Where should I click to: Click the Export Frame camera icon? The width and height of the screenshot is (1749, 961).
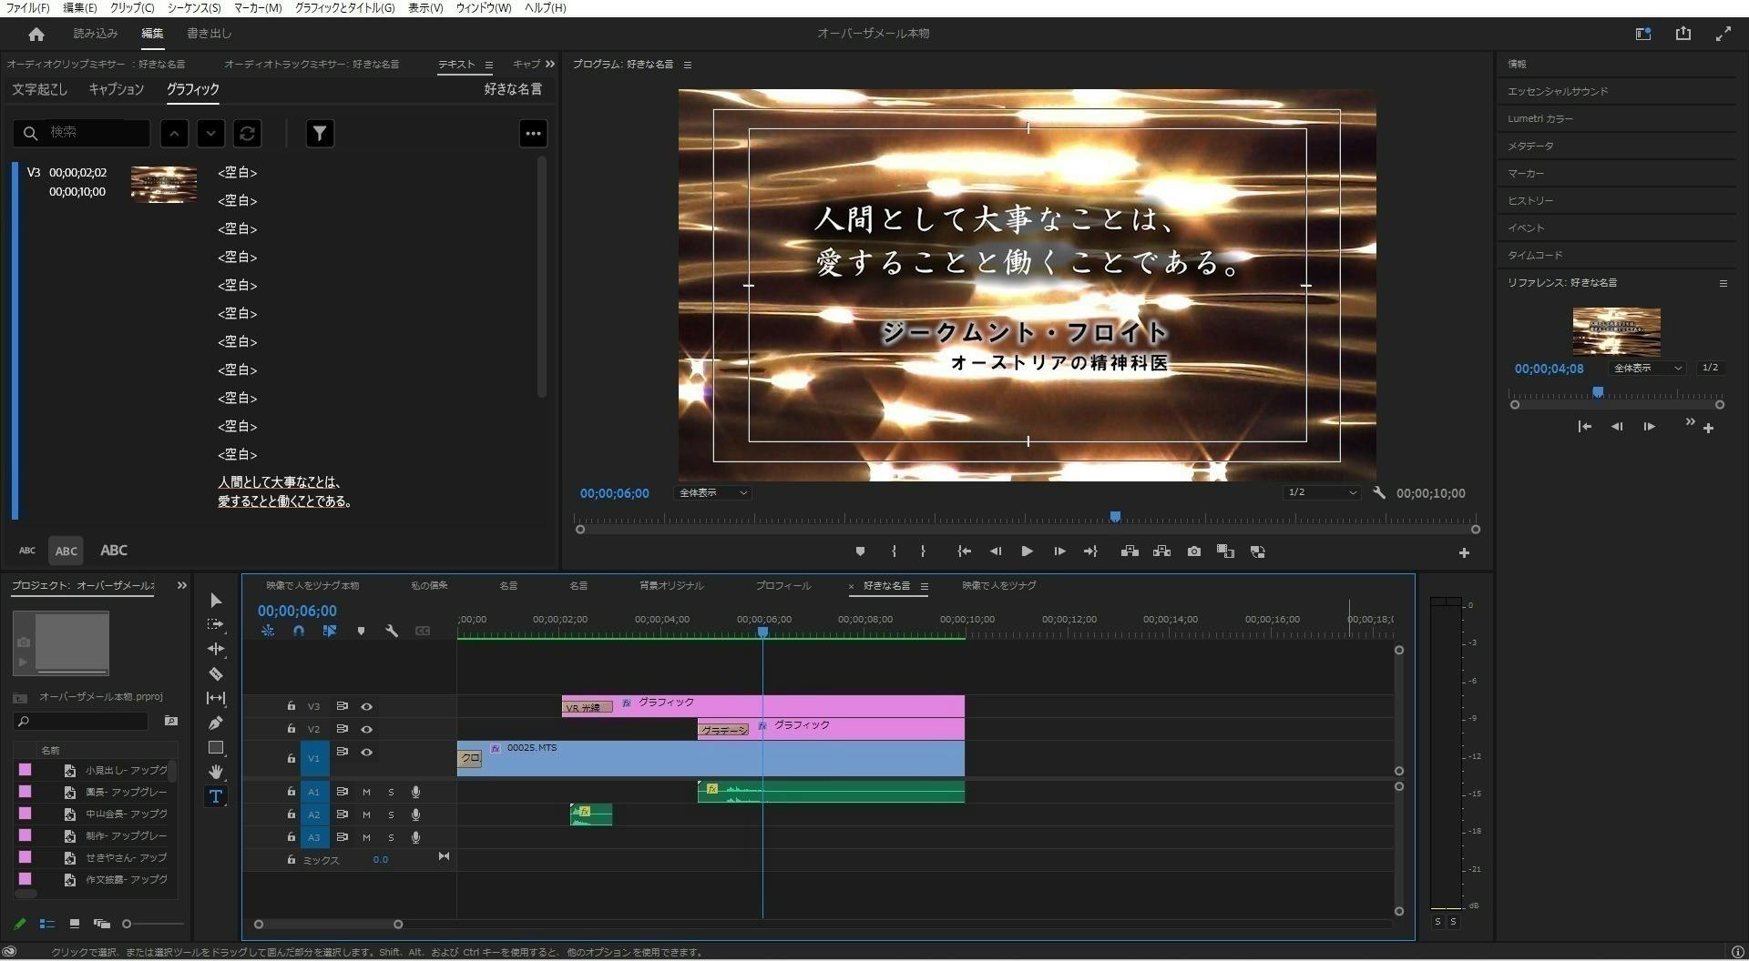[1193, 551]
